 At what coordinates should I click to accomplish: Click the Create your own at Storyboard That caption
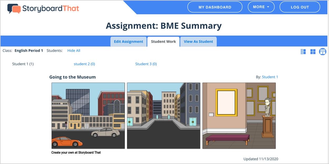point(76,152)
